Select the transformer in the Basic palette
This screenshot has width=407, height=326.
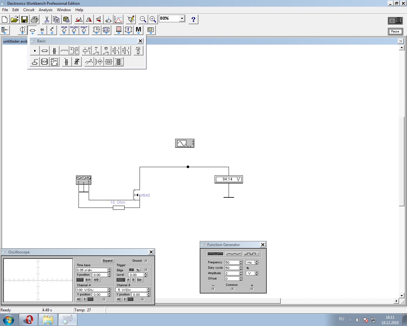pos(74,51)
